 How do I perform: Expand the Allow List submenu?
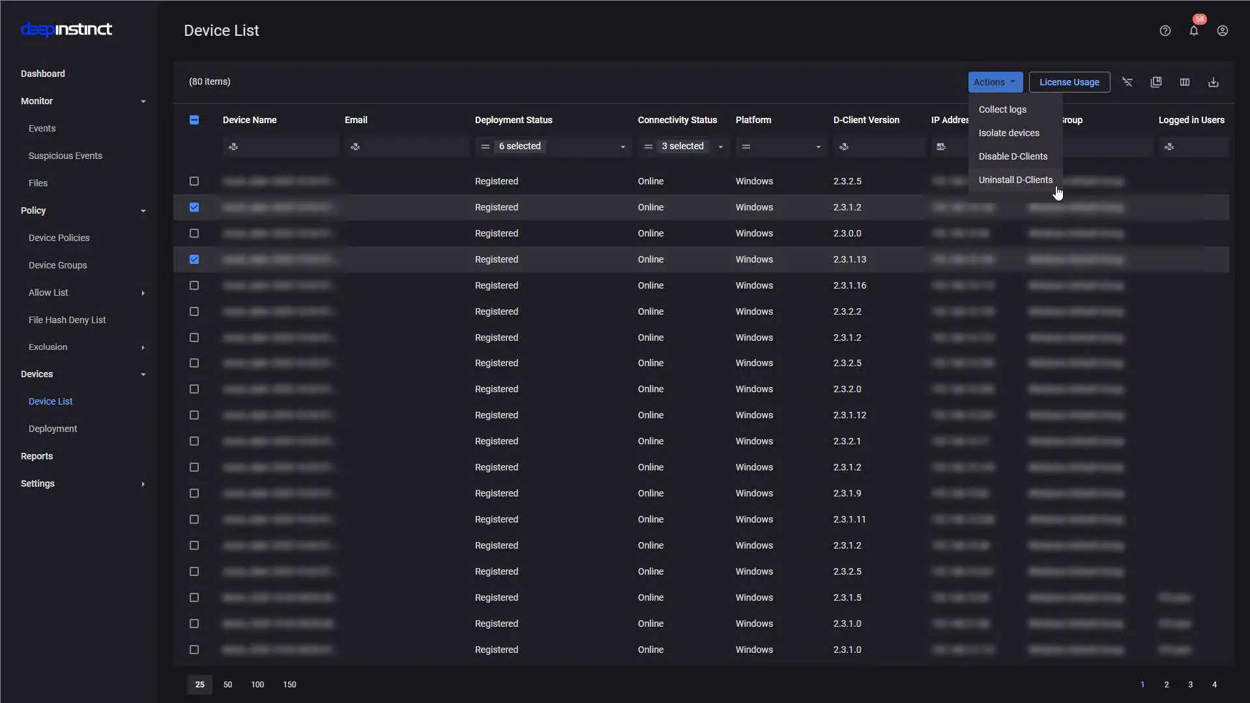pos(143,293)
